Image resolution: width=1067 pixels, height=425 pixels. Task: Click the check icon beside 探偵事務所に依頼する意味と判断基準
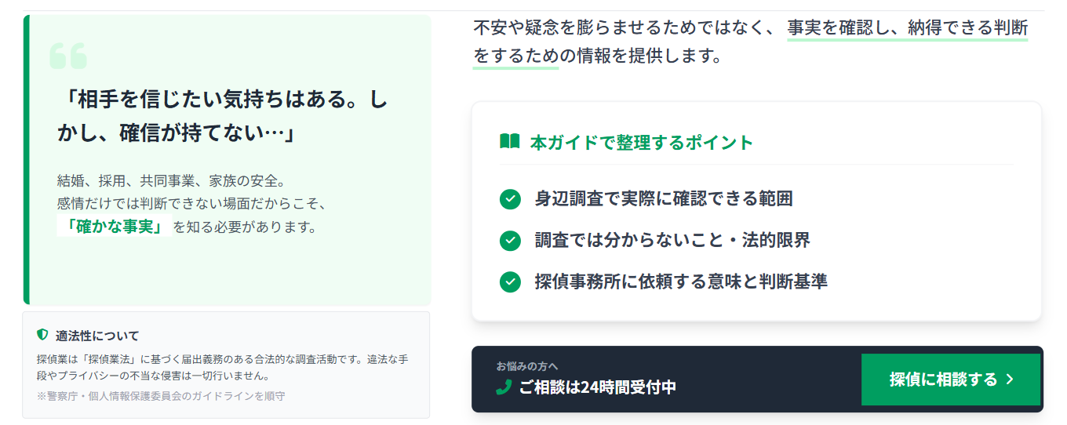(510, 282)
